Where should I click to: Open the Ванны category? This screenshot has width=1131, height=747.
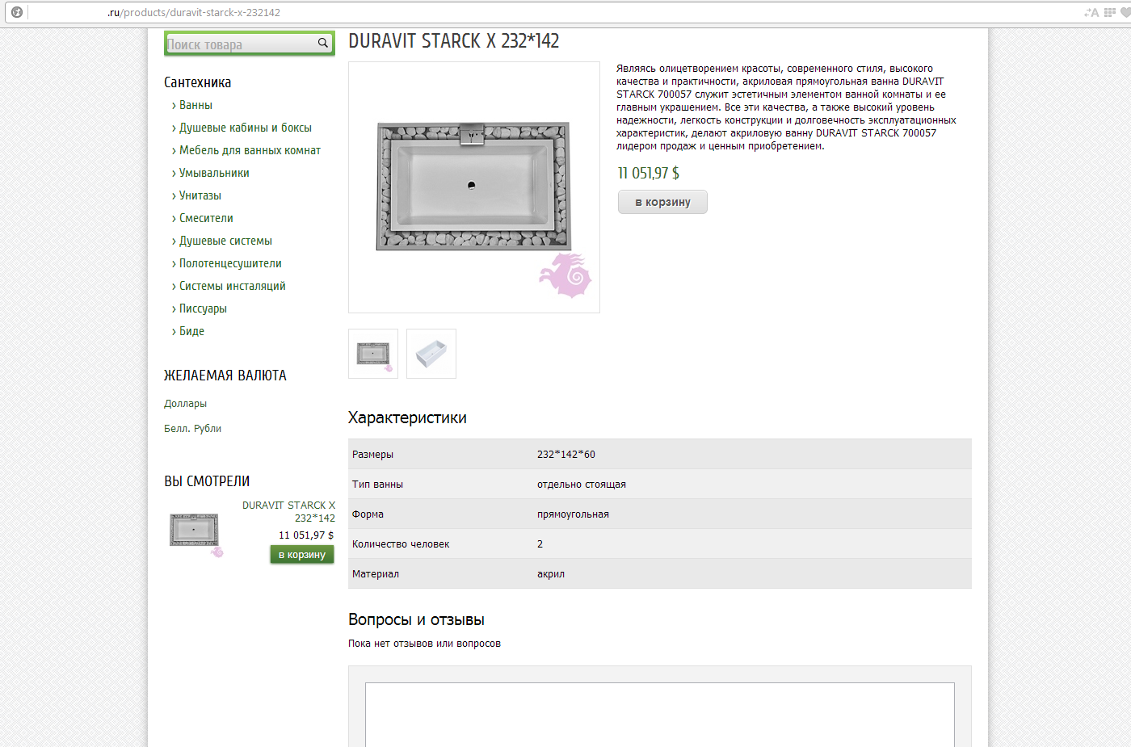[x=196, y=105]
